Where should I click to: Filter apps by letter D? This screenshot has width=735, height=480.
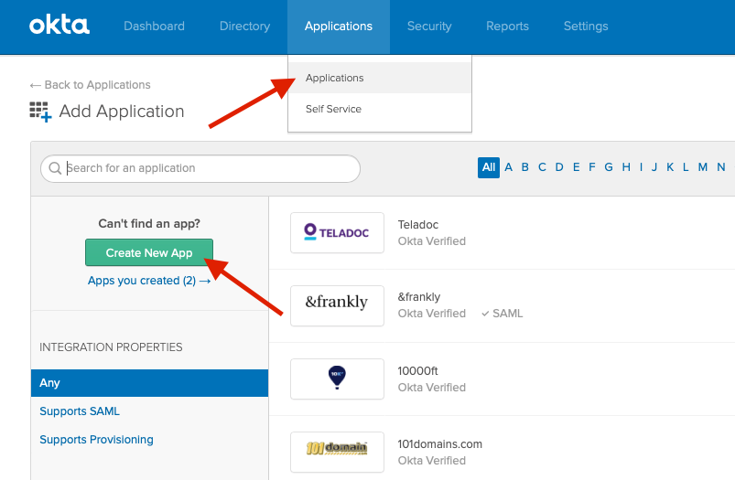559,167
